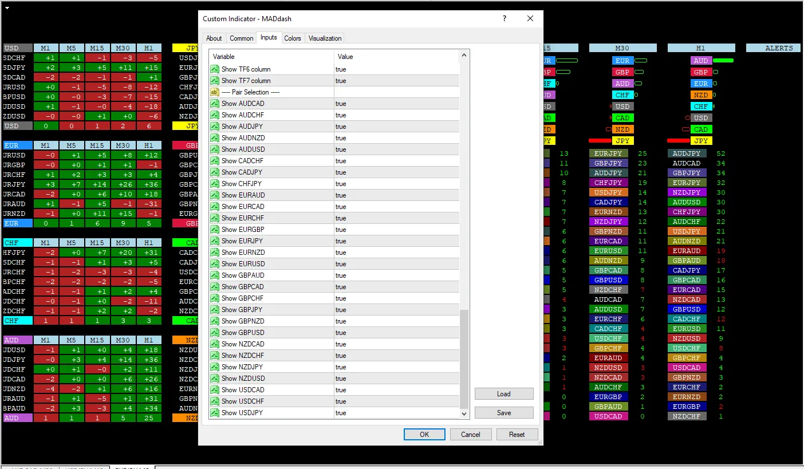Click the icon beside Show GBPCAD

(x=215, y=287)
